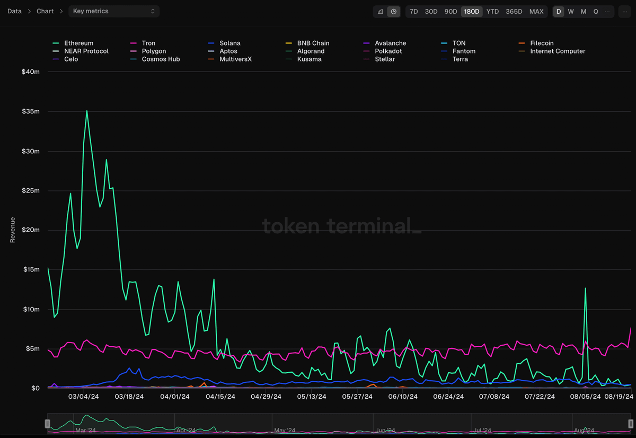The height and width of the screenshot is (438, 636).
Task: Select the 30D time range
Action: click(431, 11)
